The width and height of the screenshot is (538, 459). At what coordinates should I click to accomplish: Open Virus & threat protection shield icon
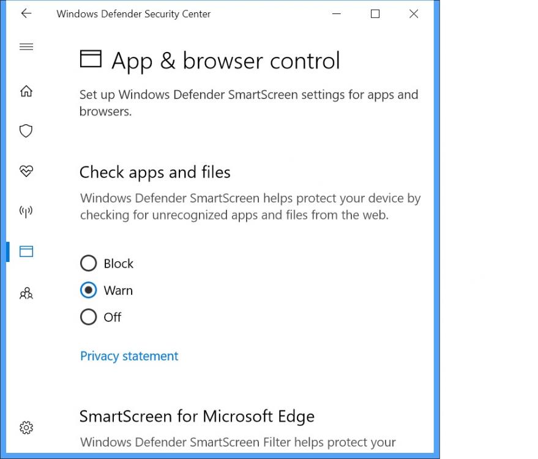coord(26,131)
